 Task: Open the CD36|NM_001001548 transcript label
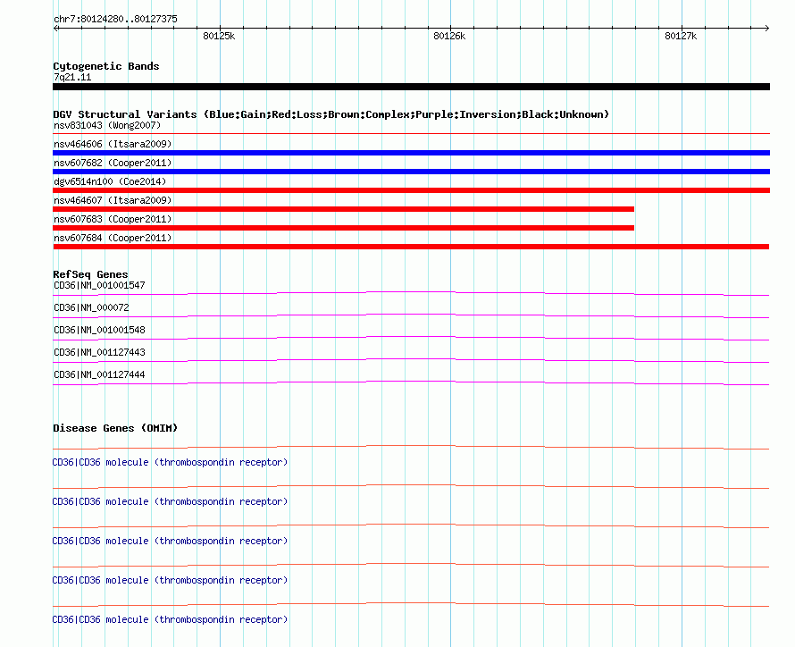(x=99, y=330)
